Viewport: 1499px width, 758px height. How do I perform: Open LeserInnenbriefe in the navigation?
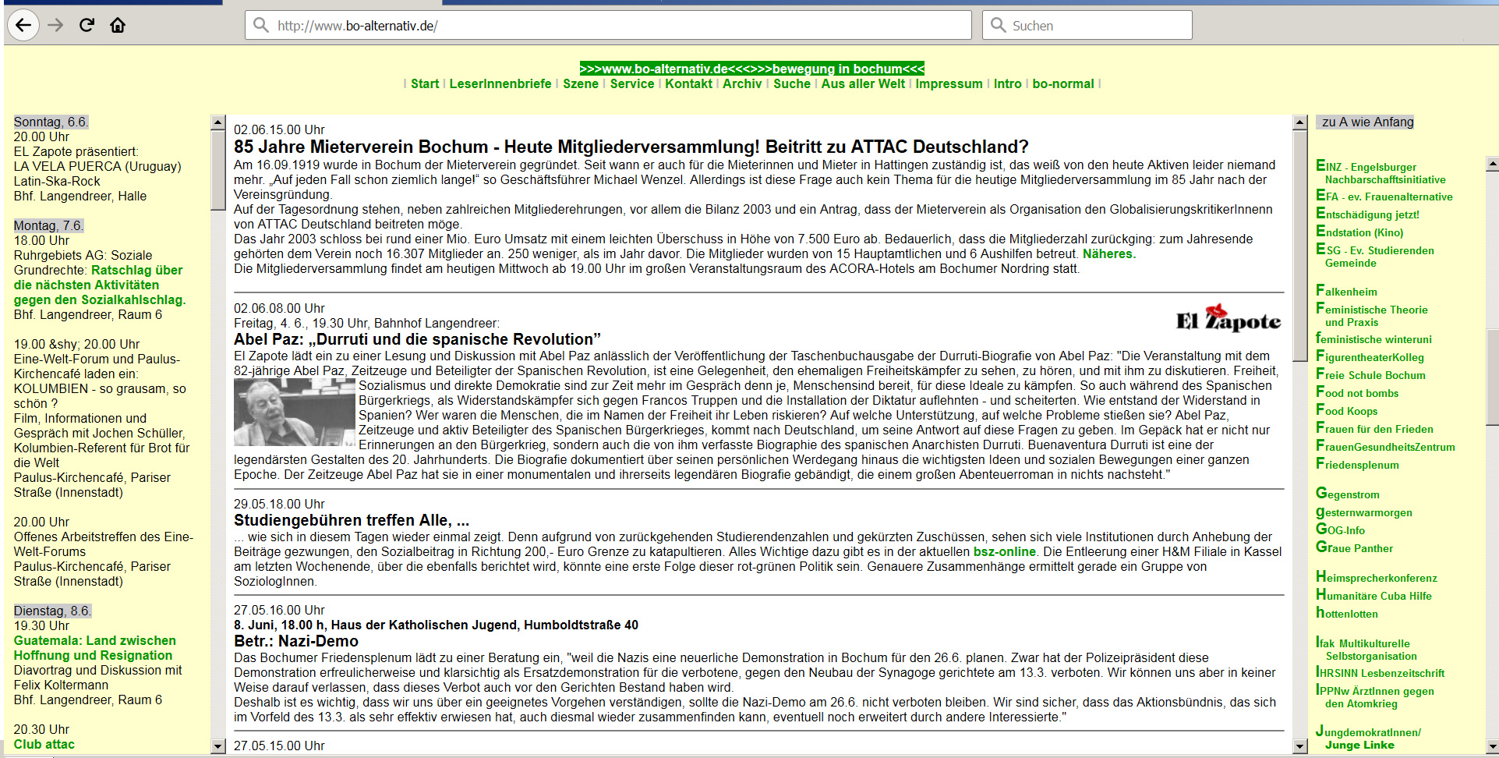click(500, 83)
